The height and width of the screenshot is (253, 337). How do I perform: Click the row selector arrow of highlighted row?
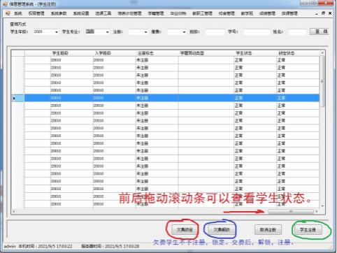pyautogui.click(x=15, y=98)
